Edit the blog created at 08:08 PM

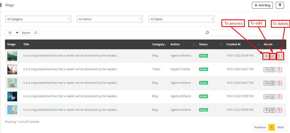[x=272, y=97]
